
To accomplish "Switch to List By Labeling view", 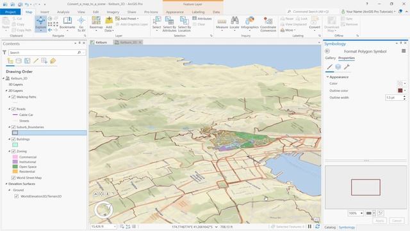I will pos(53,61).
